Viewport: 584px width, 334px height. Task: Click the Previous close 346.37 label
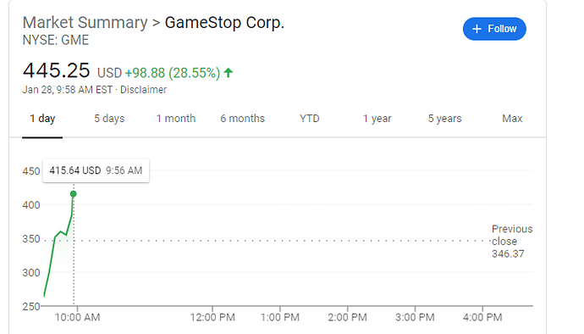[x=512, y=242]
